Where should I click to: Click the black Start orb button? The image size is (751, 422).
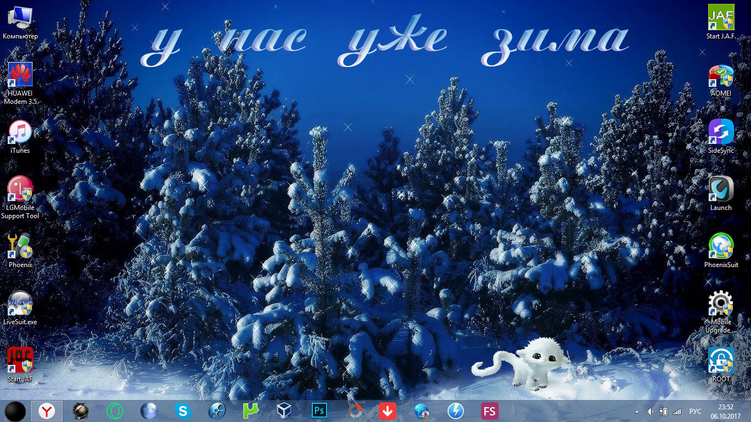click(x=15, y=411)
